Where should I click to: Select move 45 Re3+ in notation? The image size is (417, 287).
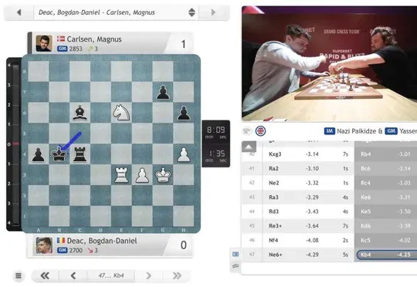pyautogui.click(x=275, y=226)
